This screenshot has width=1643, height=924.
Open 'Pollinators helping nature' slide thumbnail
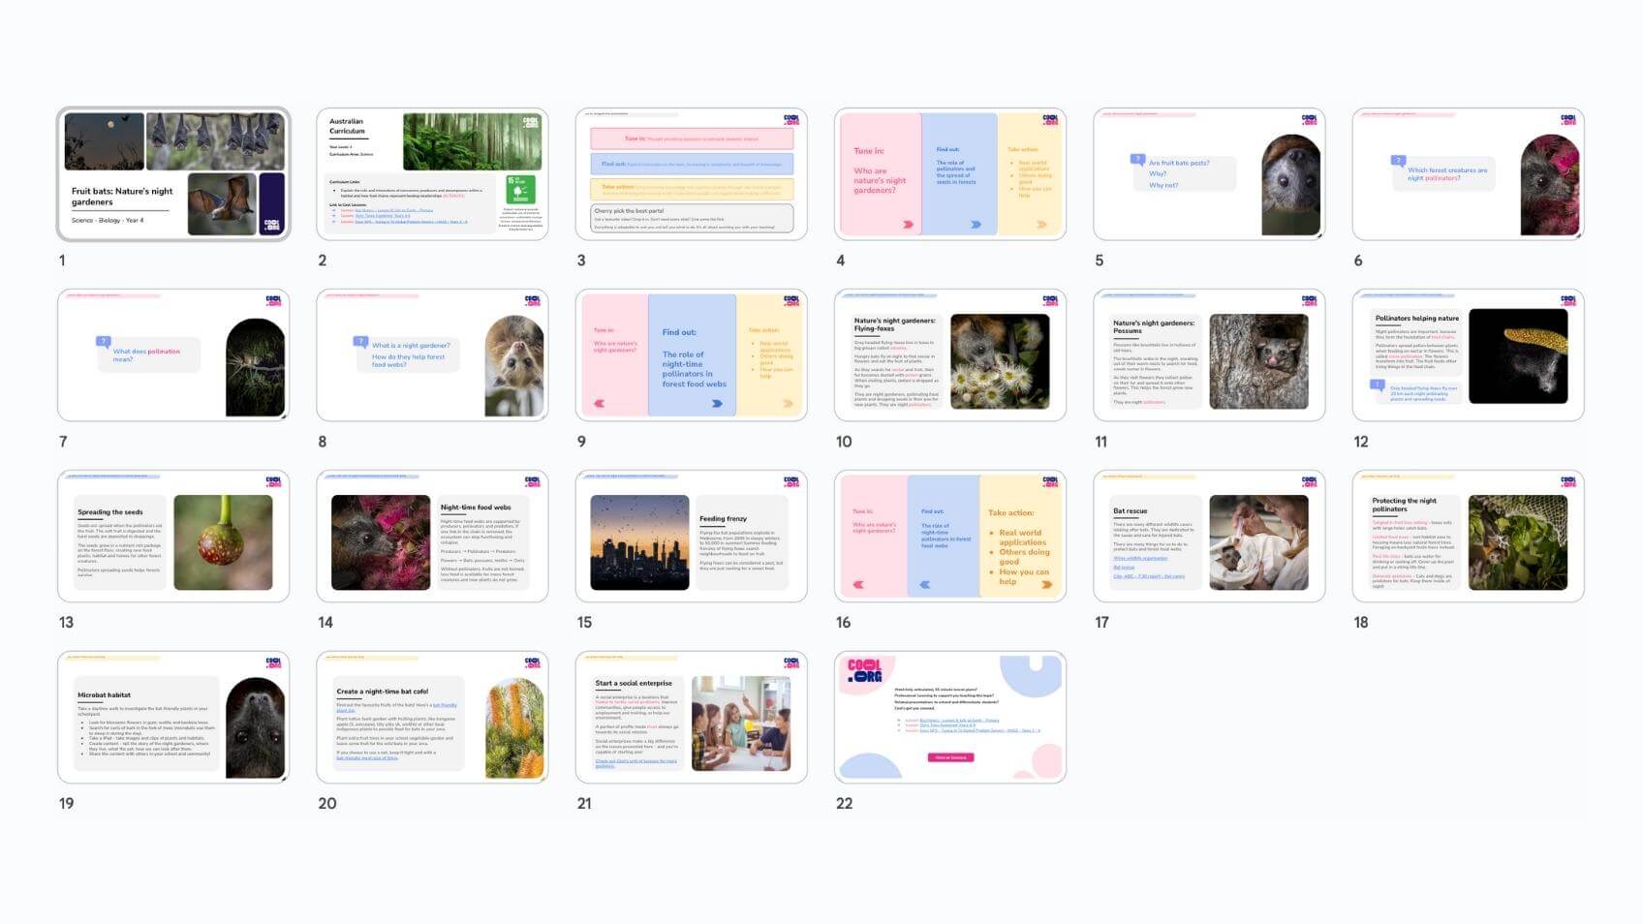(x=1468, y=355)
